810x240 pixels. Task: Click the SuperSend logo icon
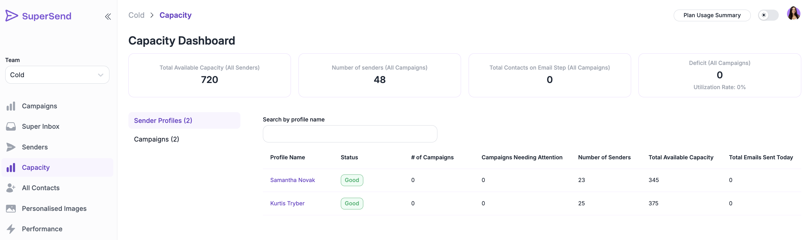click(12, 16)
